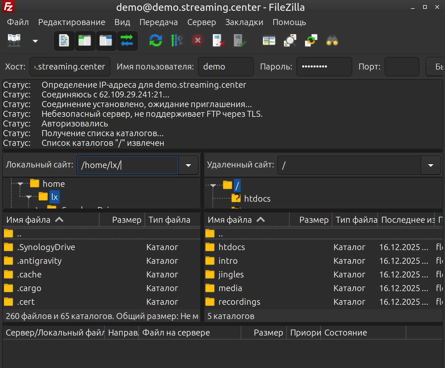Open the Site Manager dropdown arrow
Screen dimensions: 445x368
coord(35,41)
